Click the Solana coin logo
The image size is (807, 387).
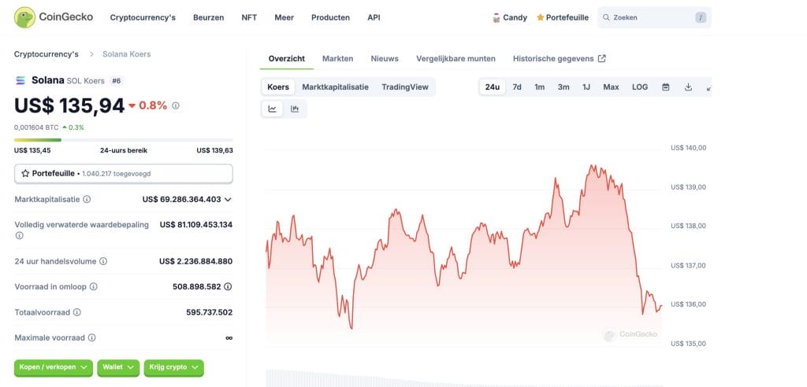[20, 80]
